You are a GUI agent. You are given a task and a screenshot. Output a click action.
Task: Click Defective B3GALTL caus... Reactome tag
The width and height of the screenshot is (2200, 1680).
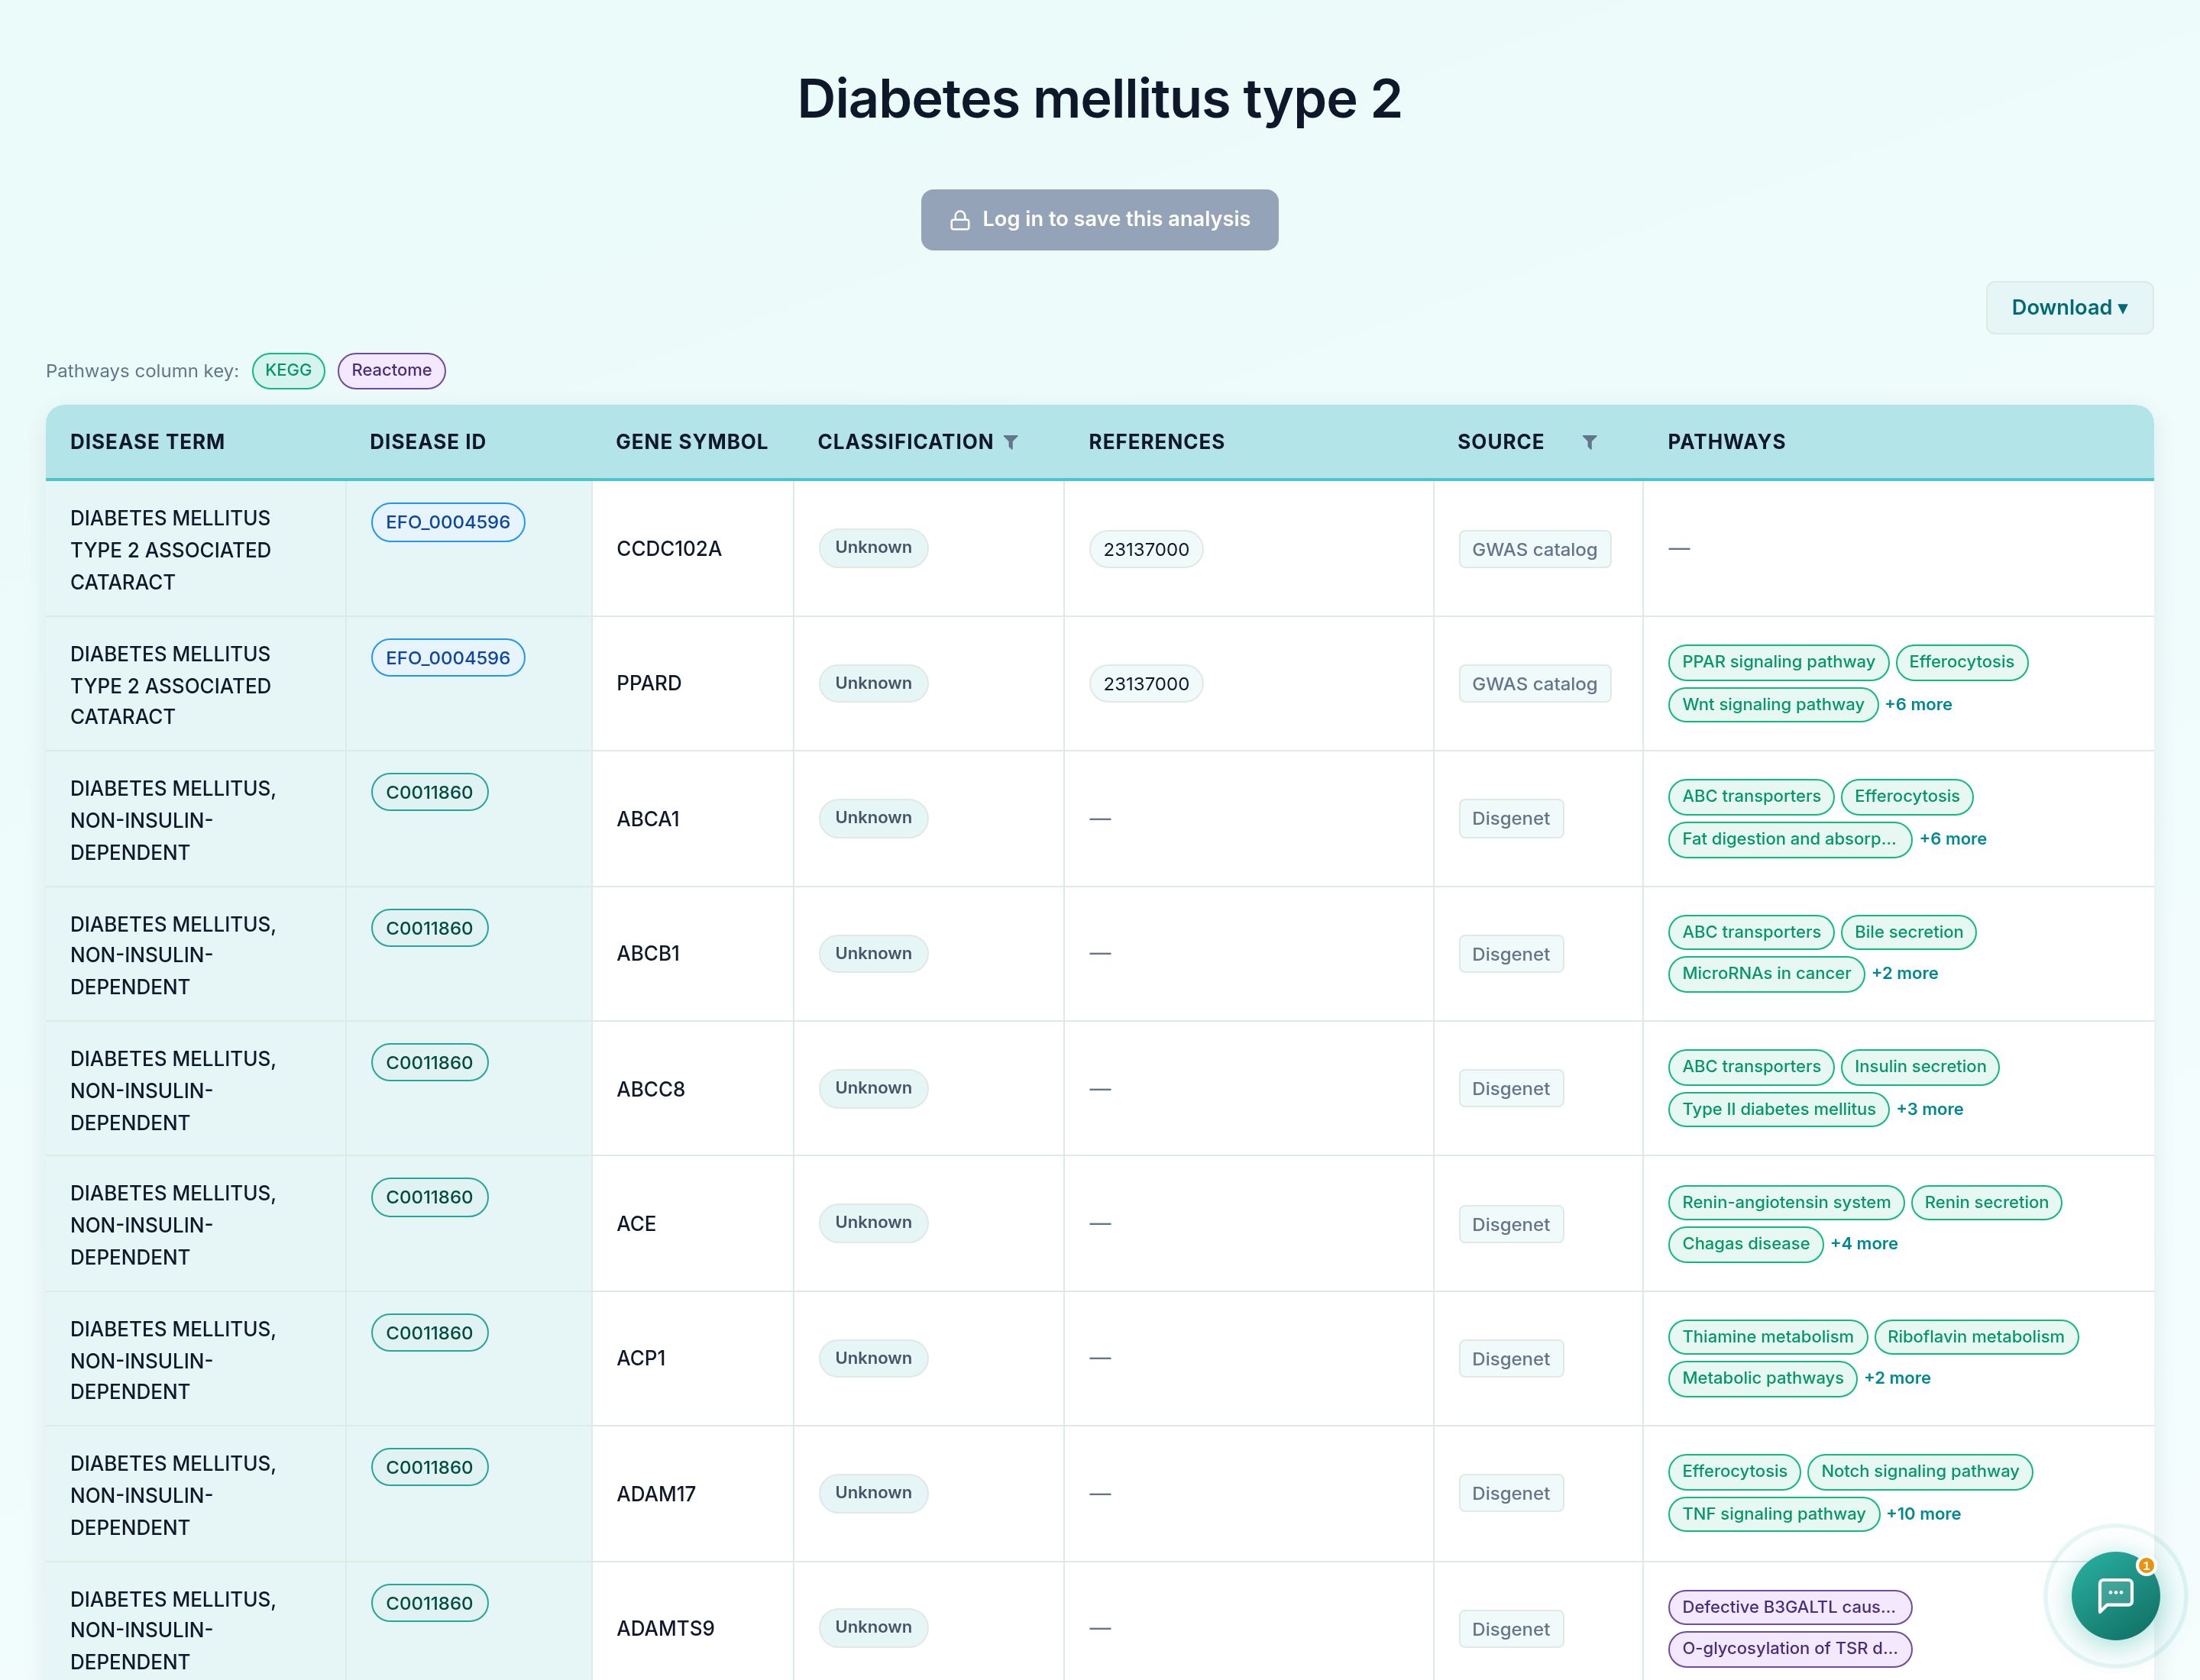1789,1607
